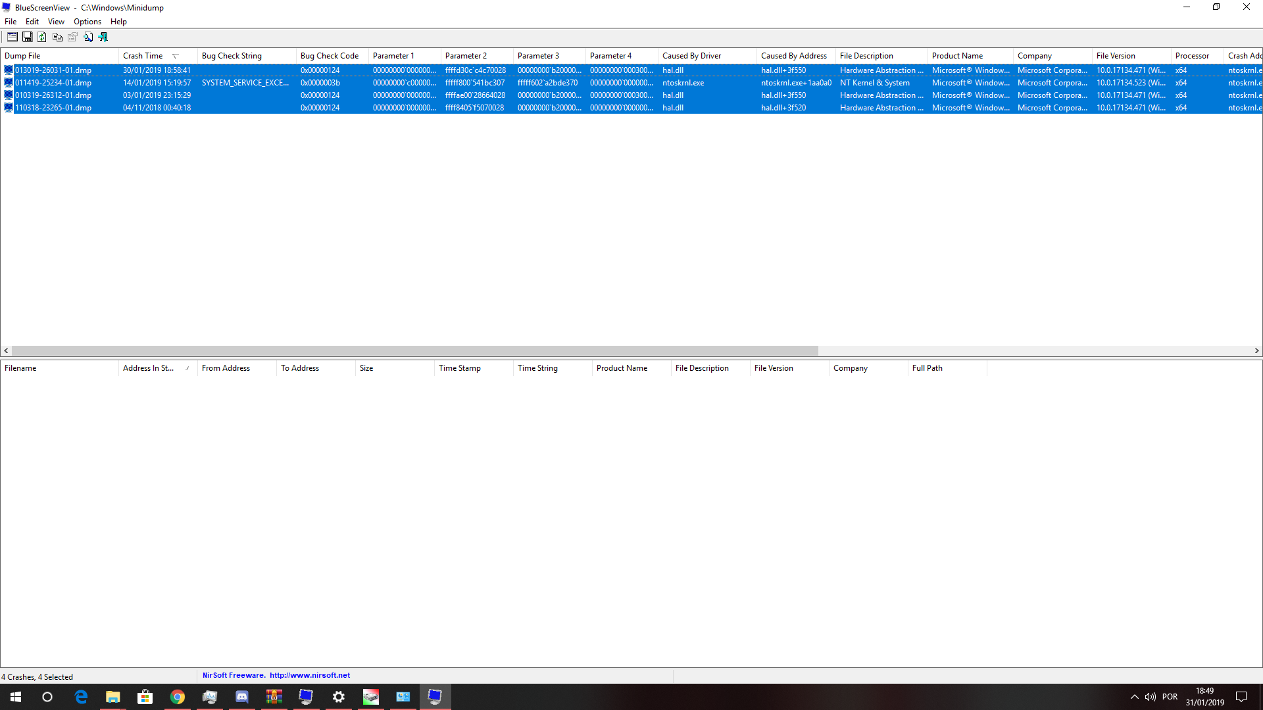Screen dimensions: 1263x710
Task: Sort by Processor column header
Action: 1197,56
